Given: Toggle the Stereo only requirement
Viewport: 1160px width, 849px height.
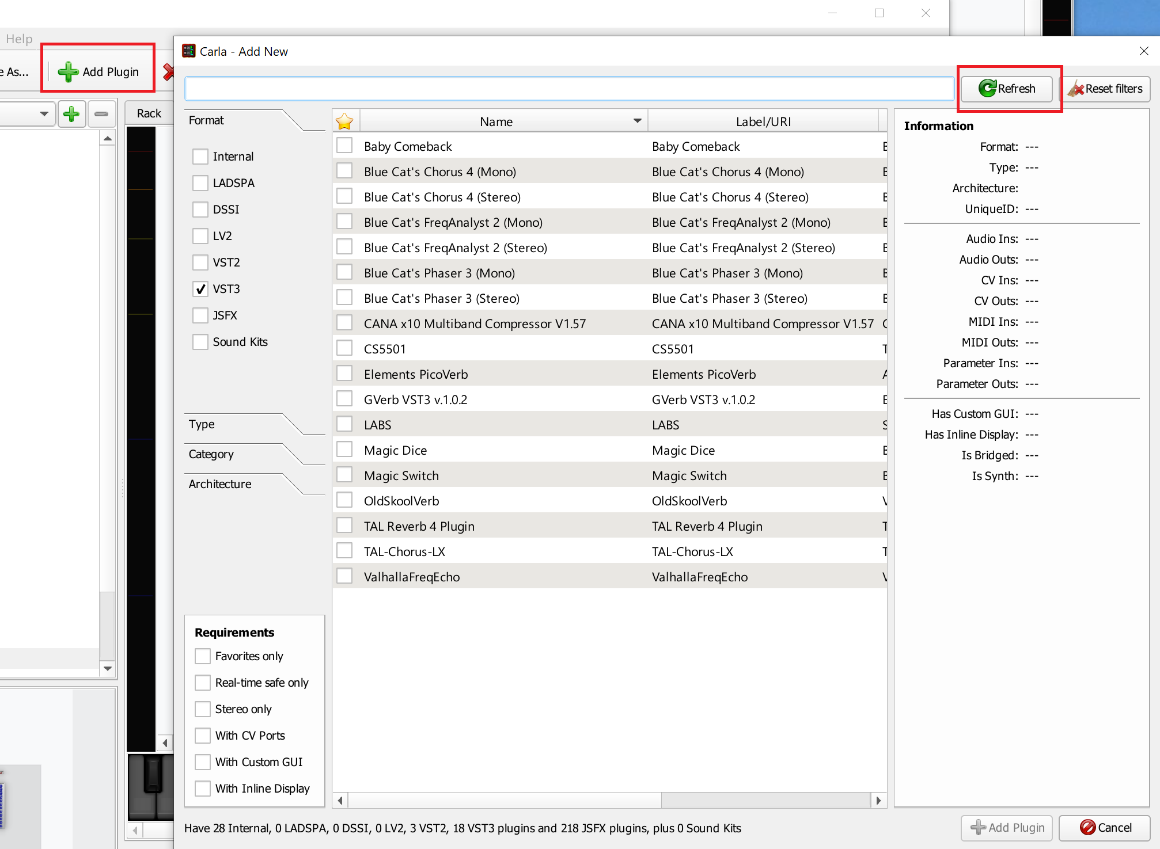Looking at the screenshot, I should [203, 709].
